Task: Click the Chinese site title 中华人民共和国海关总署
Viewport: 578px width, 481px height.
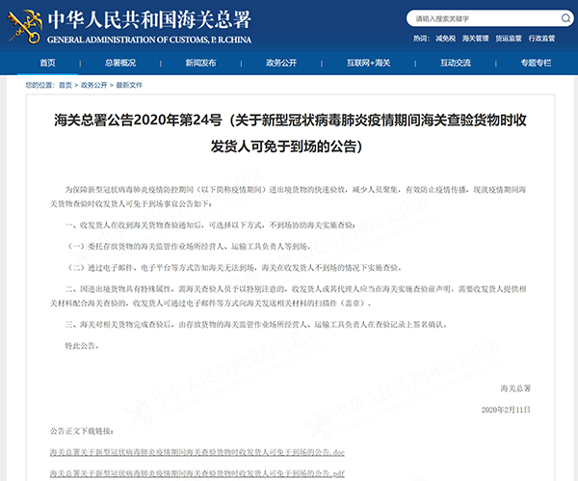Action: coord(149,19)
